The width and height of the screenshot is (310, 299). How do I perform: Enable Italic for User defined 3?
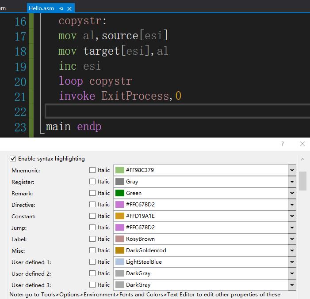point(92,284)
